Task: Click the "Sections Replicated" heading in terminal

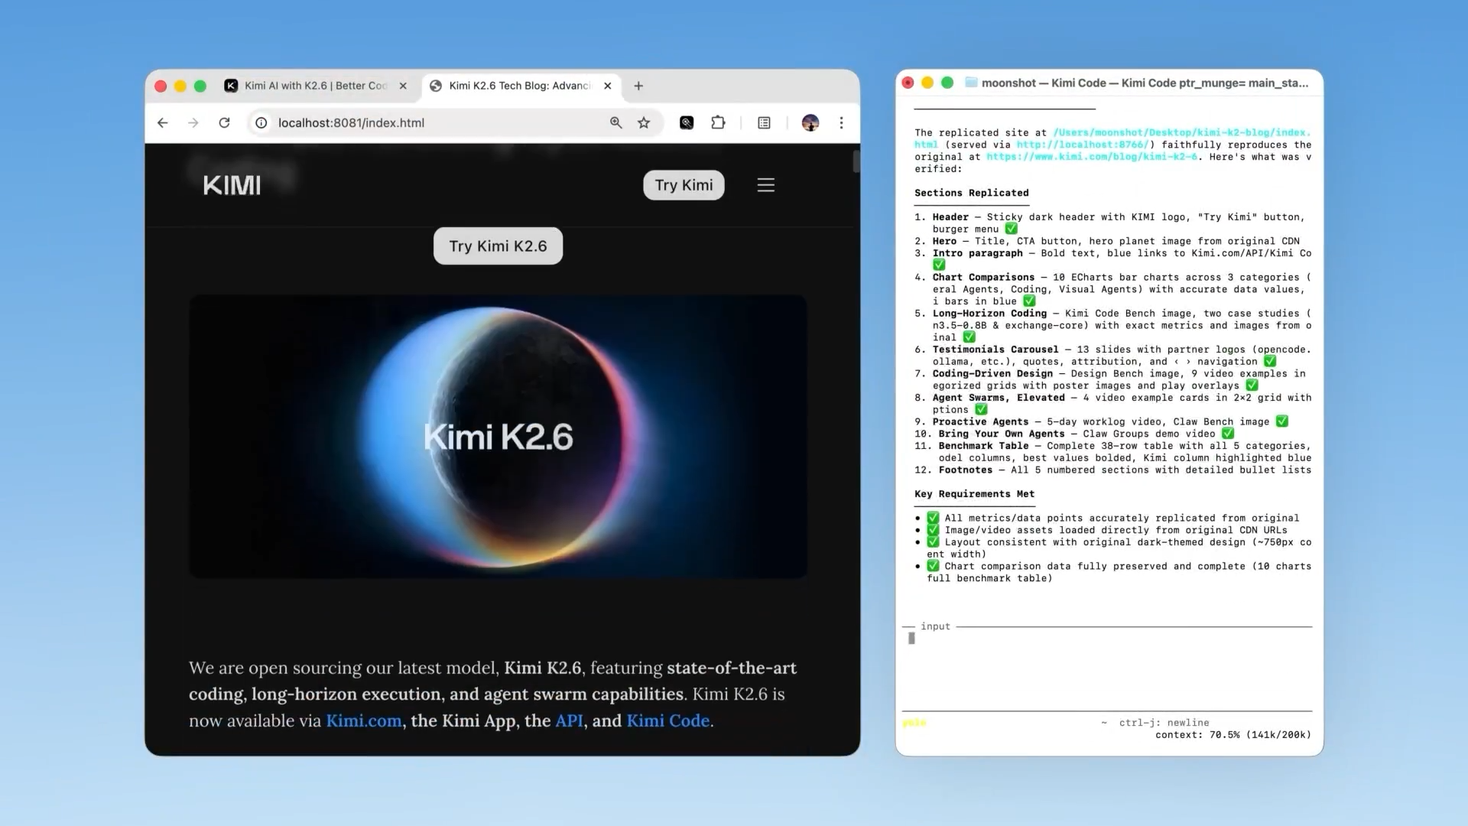Action: [x=972, y=193]
